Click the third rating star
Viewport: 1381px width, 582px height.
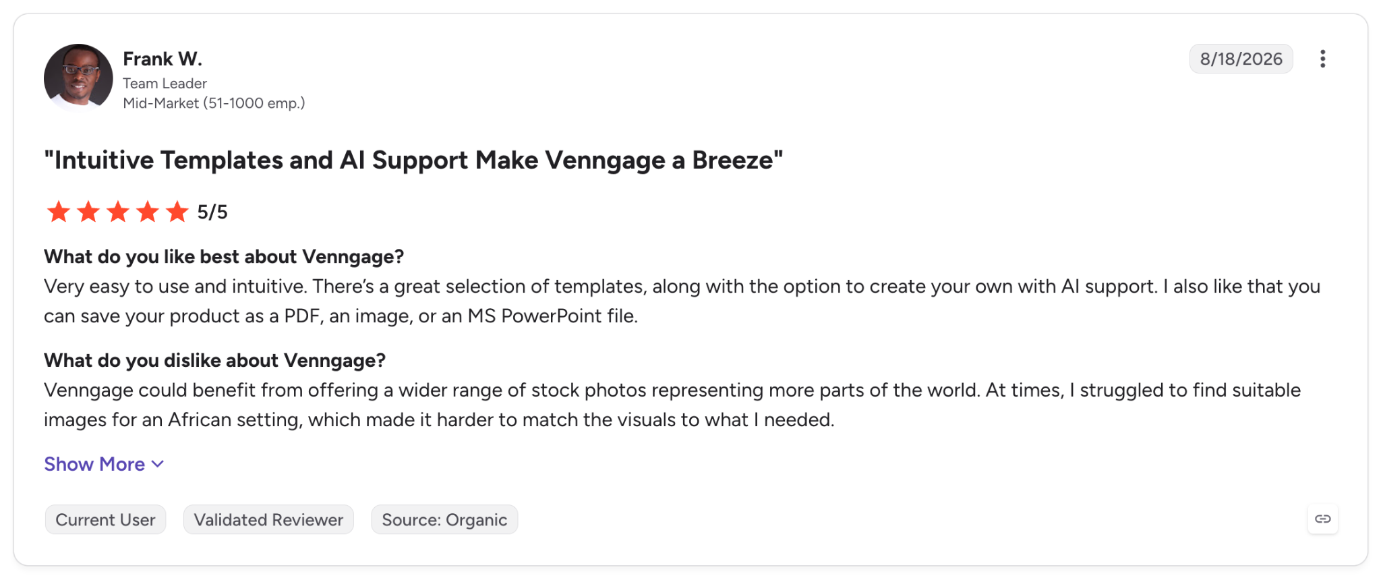click(x=118, y=212)
